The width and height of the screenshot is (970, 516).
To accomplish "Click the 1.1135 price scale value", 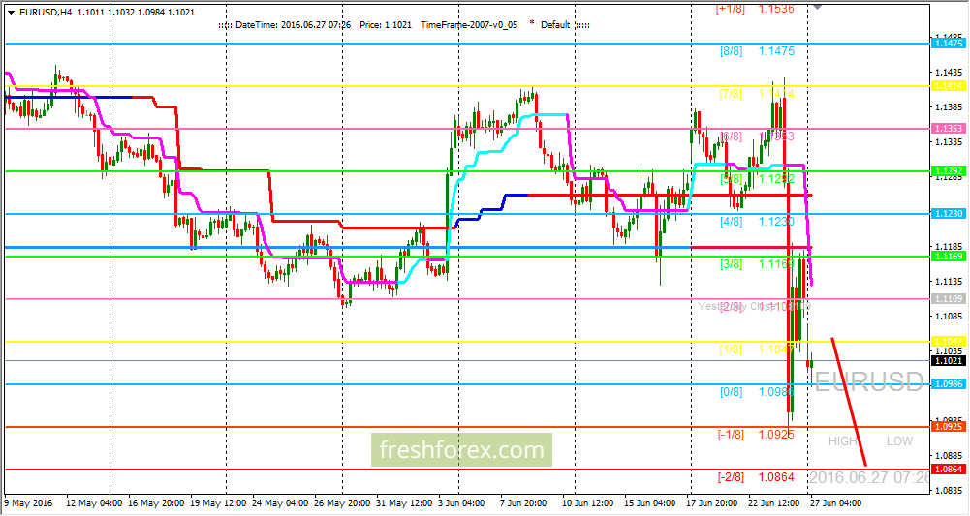I will (949, 281).
